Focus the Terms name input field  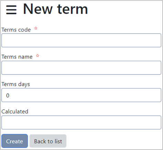81,68
